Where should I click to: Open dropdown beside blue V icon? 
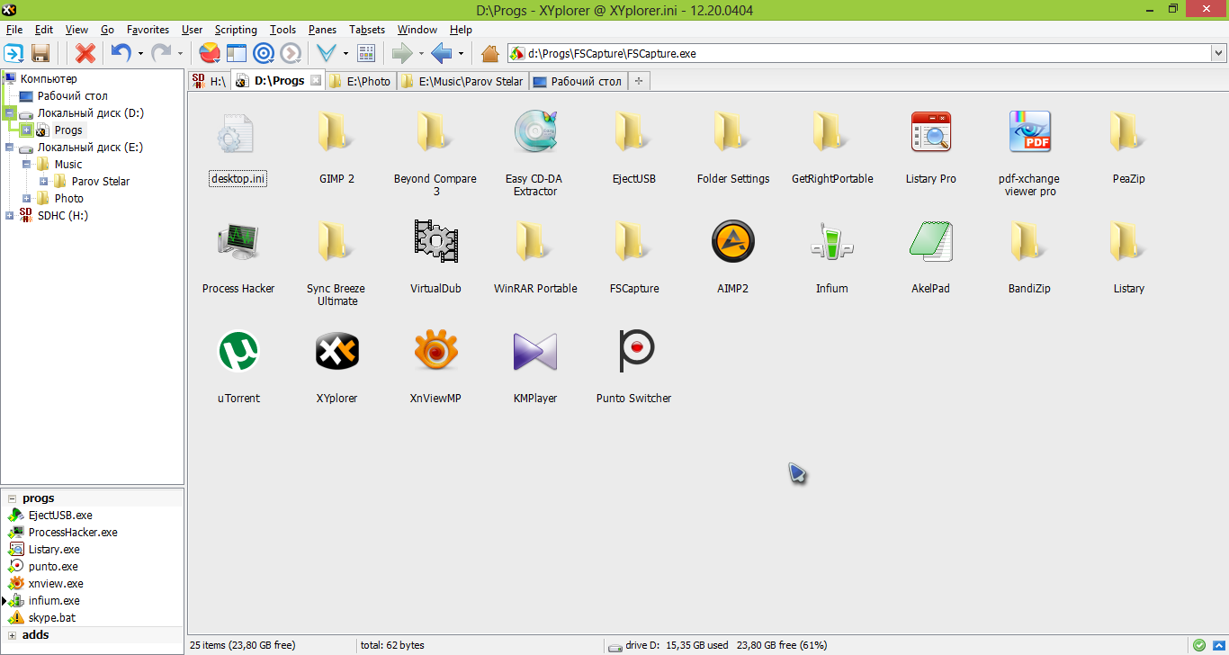pos(345,54)
